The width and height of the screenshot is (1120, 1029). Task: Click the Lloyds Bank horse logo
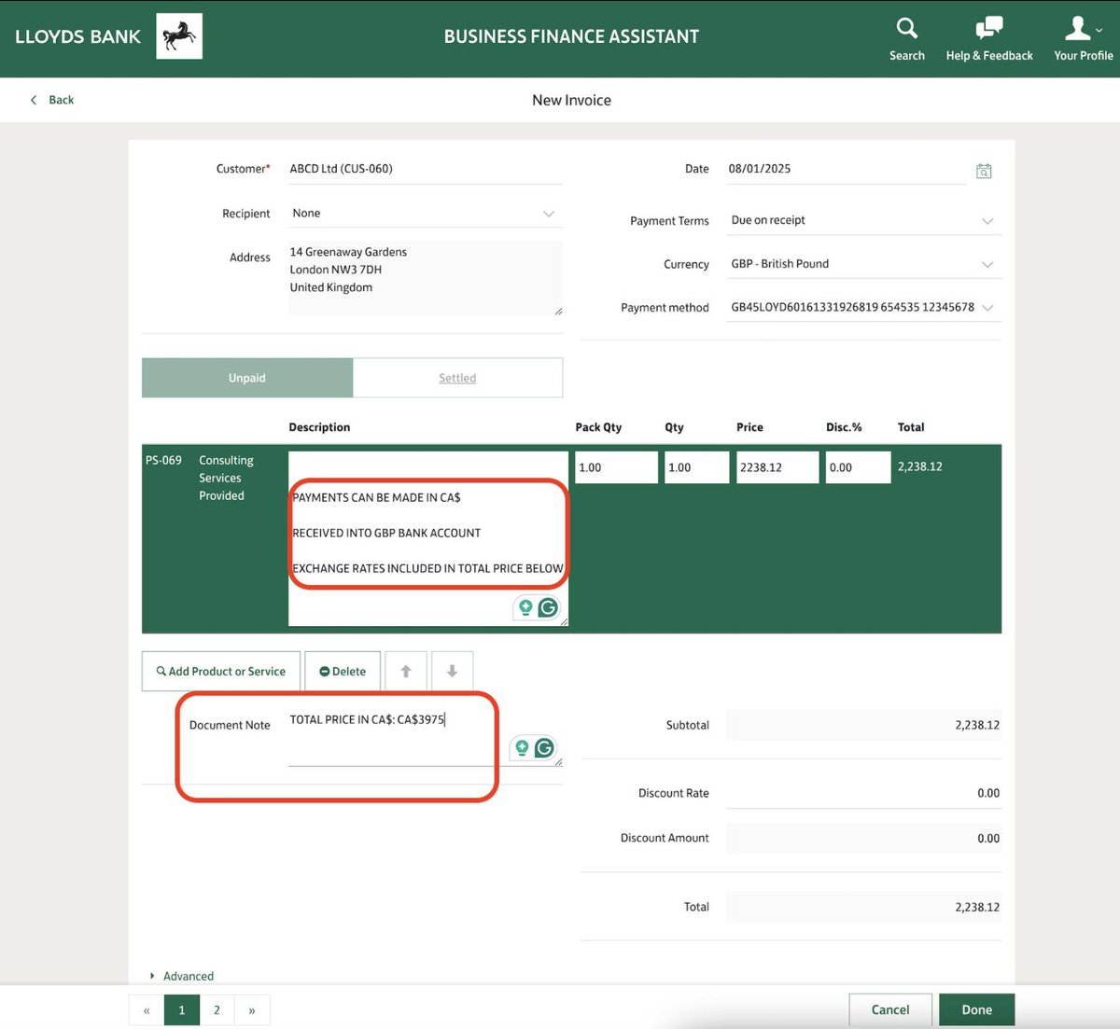[179, 36]
